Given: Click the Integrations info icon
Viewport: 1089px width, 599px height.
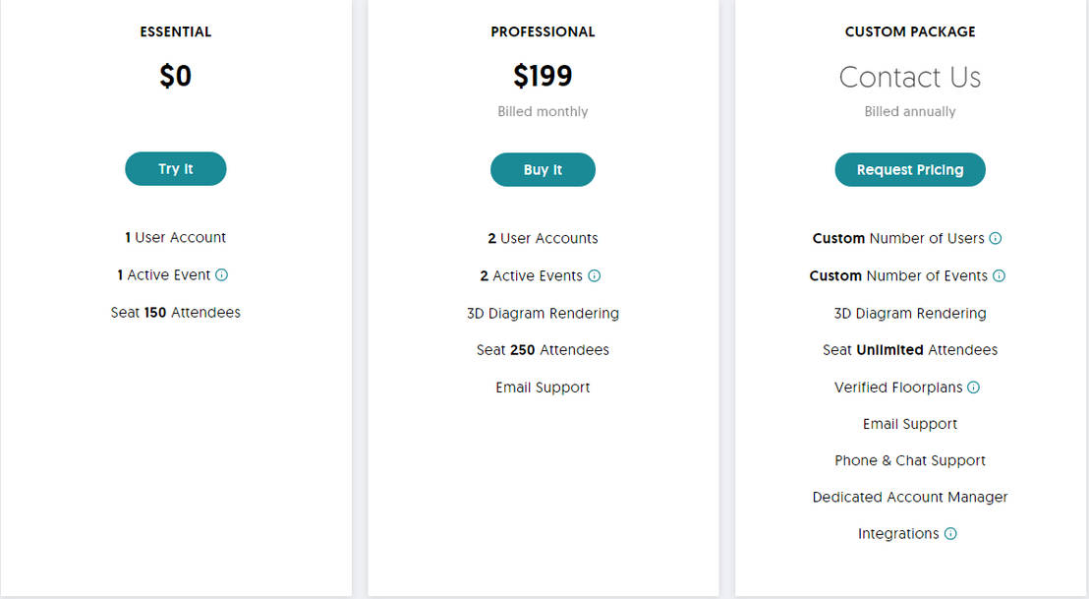Looking at the screenshot, I should click(x=949, y=533).
